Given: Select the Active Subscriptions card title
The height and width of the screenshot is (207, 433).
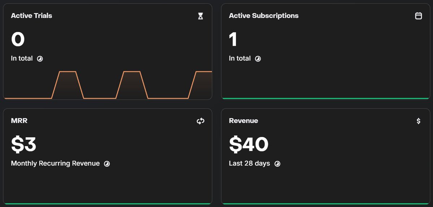Looking at the screenshot, I should pyautogui.click(x=264, y=16).
